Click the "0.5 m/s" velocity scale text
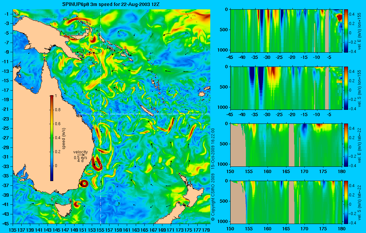The image size is (366, 233). pos(80,157)
